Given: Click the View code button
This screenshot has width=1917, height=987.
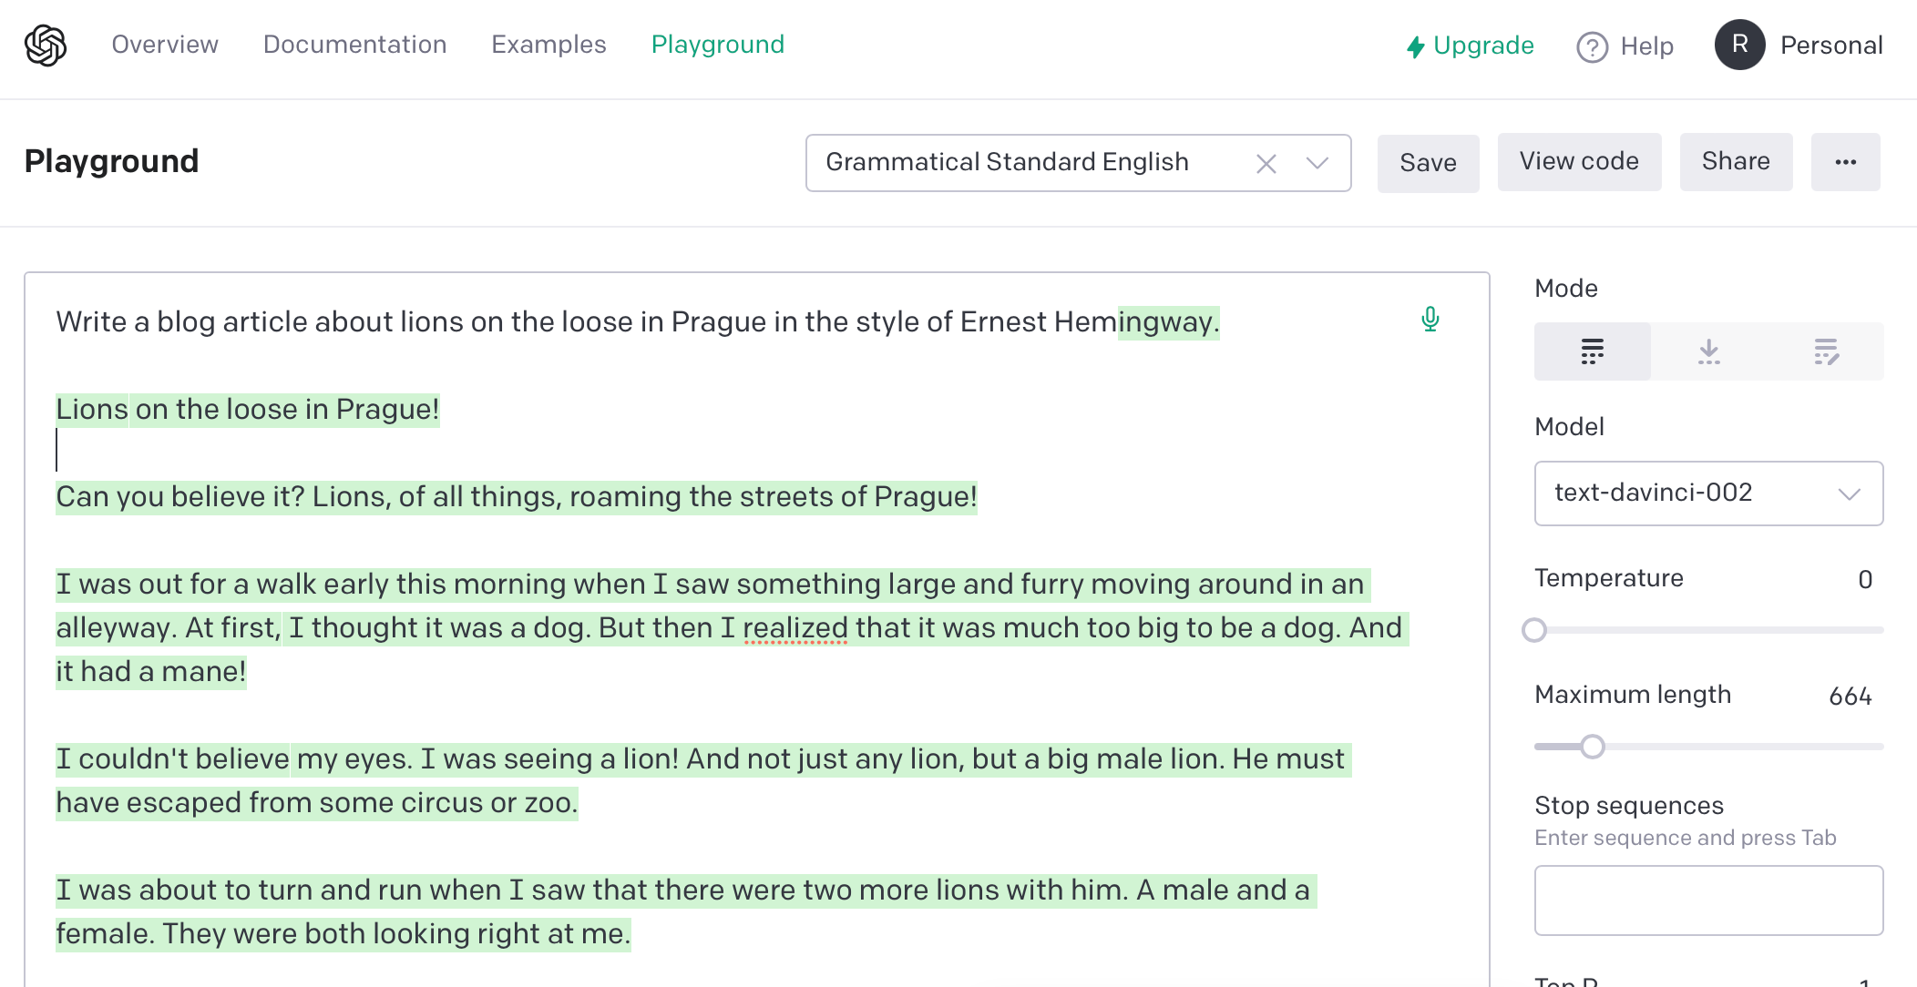Looking at the screenshot, I should coord(1578,162).
